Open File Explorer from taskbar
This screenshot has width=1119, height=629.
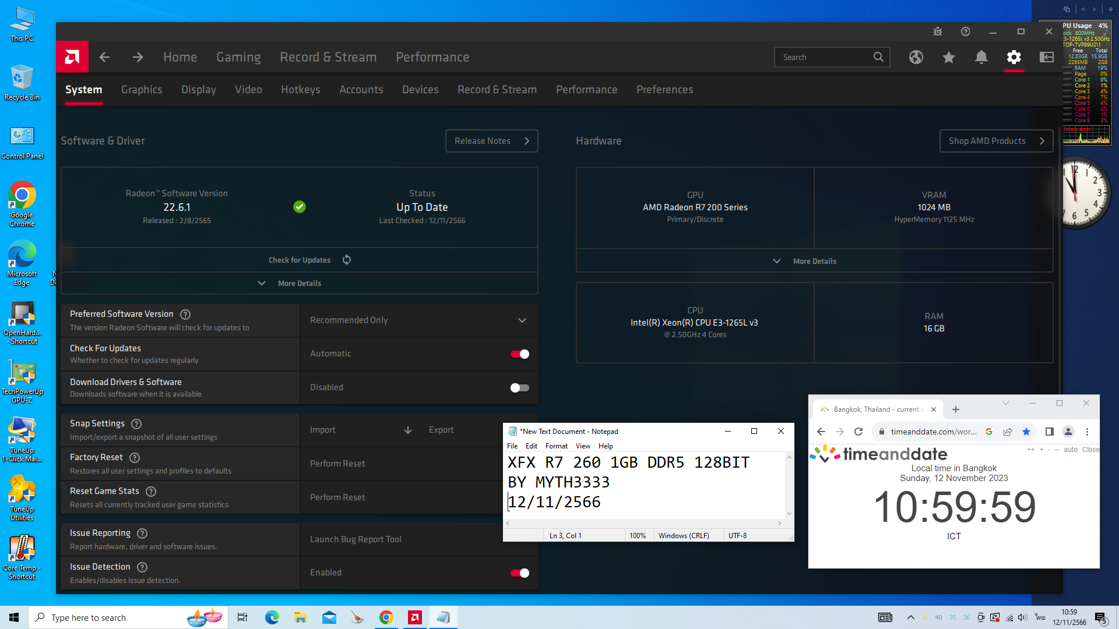(300, 617)
